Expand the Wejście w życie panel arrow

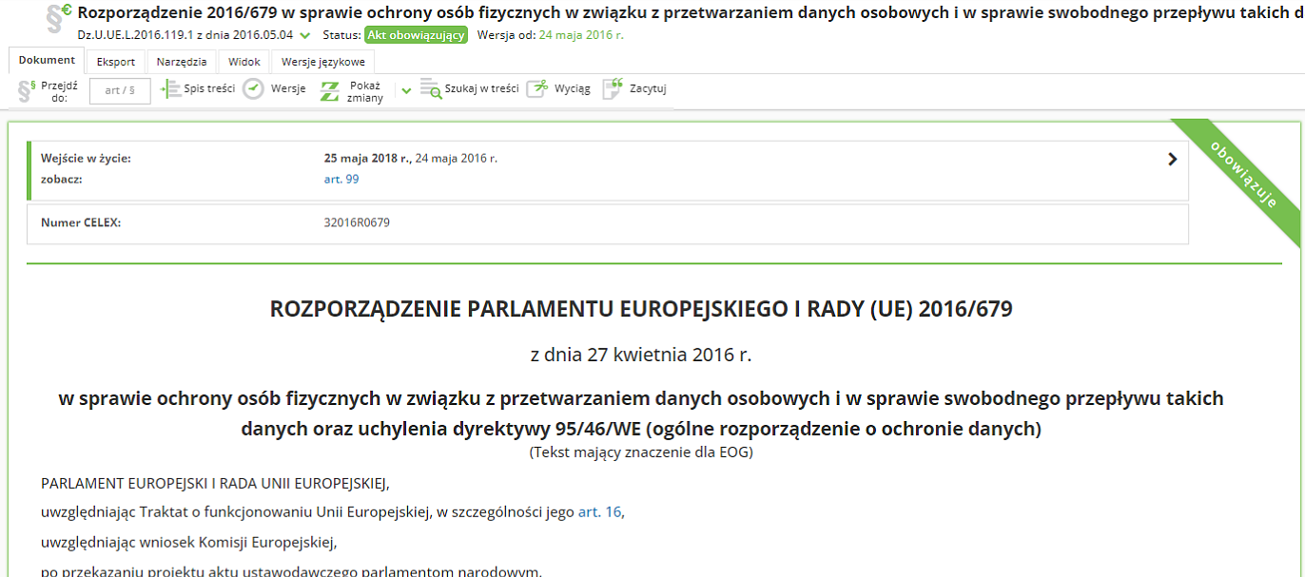click(1172, 160)
